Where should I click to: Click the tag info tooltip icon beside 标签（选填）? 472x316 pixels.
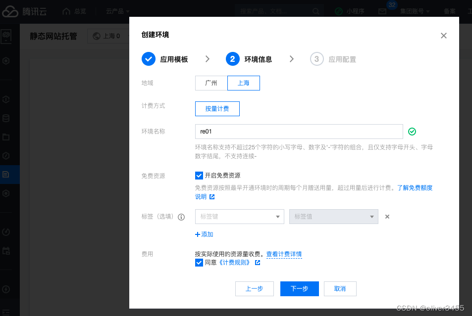(x=181, y=217)
